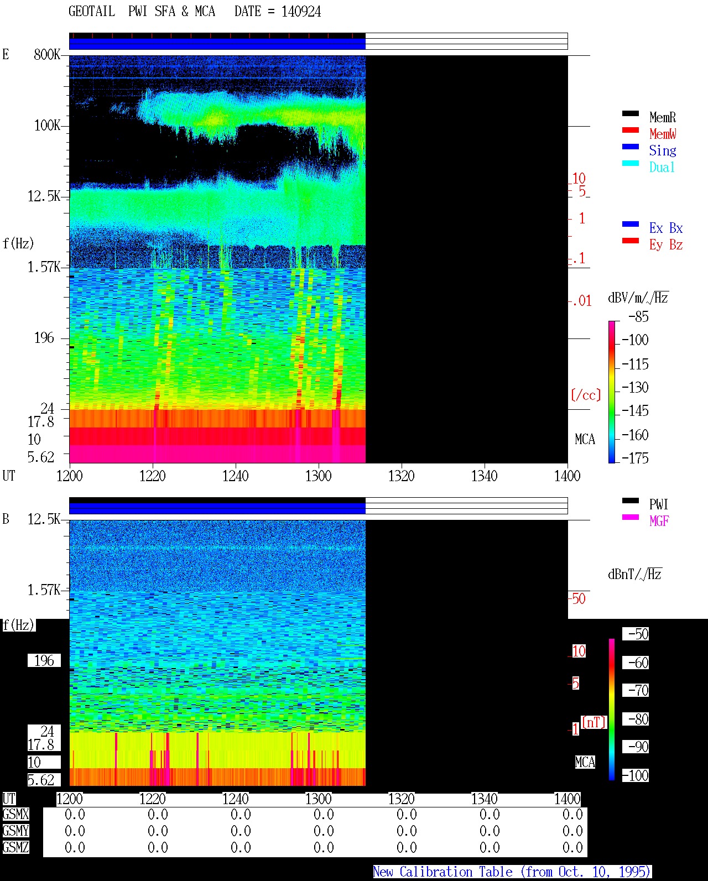Click the dBnT/√Hz unit label

635,574
